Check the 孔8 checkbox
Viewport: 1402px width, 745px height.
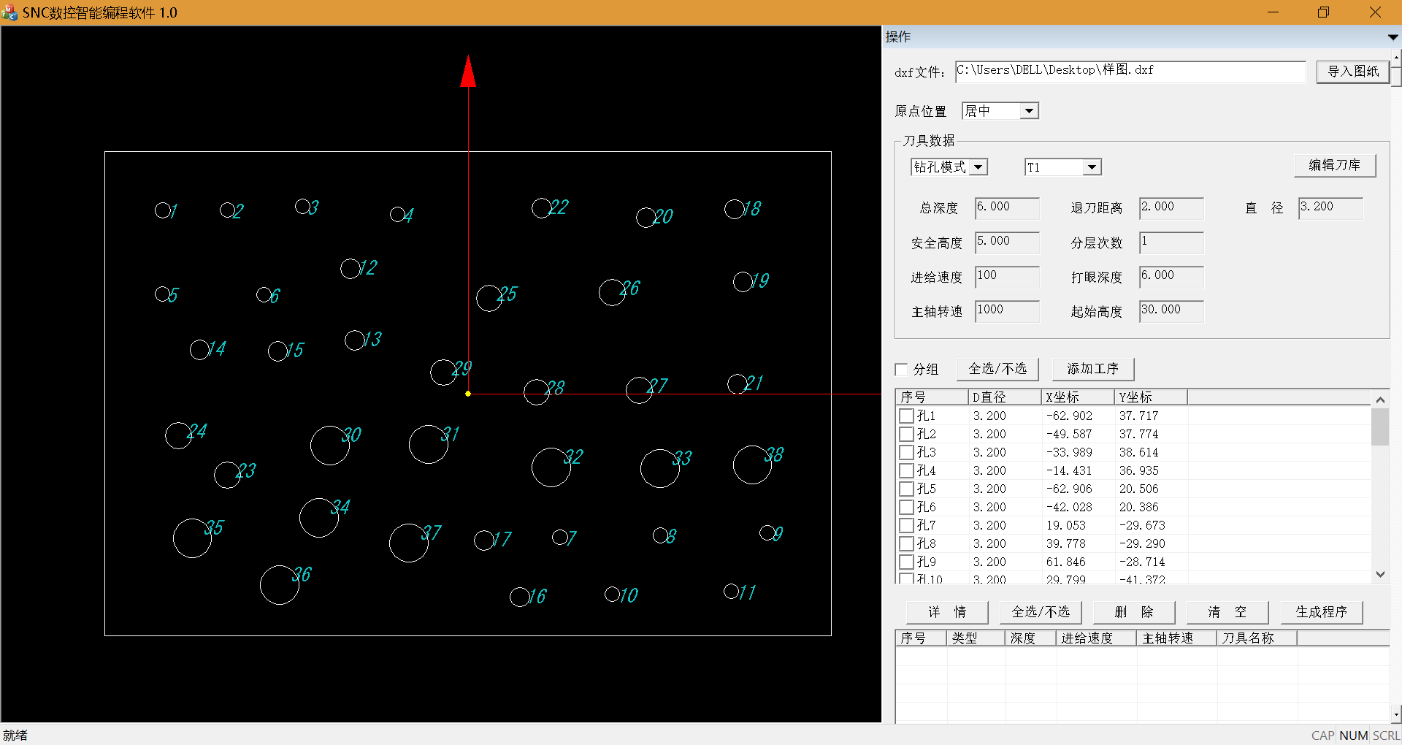coord(907,543)
